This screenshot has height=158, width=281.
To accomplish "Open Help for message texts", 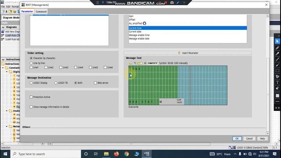I will coord(262,139).
